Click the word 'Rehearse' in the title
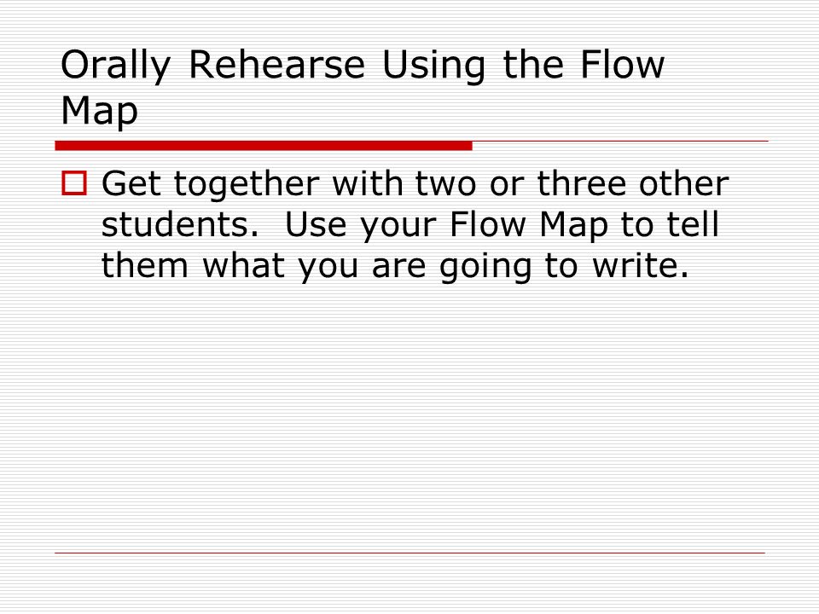This screenshot has height=614, width=819. 276,66
